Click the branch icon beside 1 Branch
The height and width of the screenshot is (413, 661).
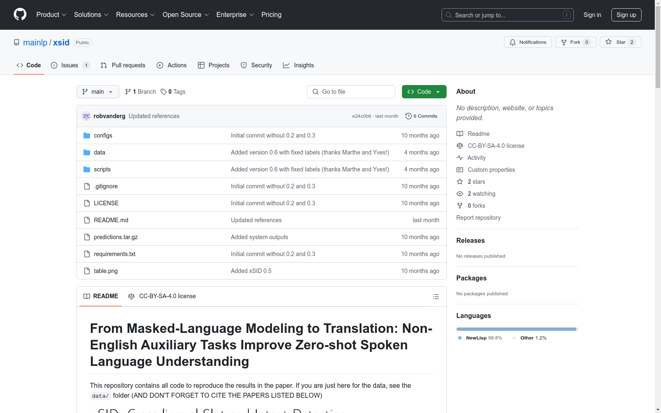128,92
